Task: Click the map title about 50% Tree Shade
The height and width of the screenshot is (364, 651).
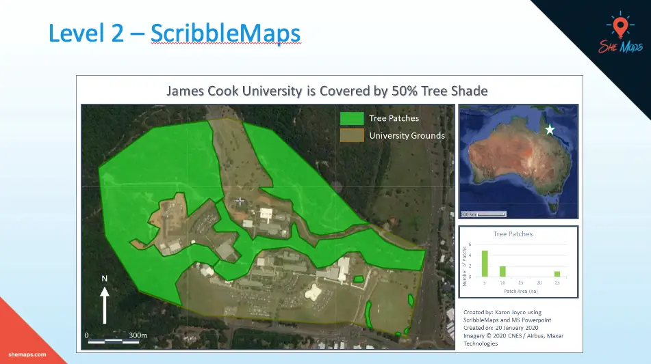Action: [x=327, y=91]
